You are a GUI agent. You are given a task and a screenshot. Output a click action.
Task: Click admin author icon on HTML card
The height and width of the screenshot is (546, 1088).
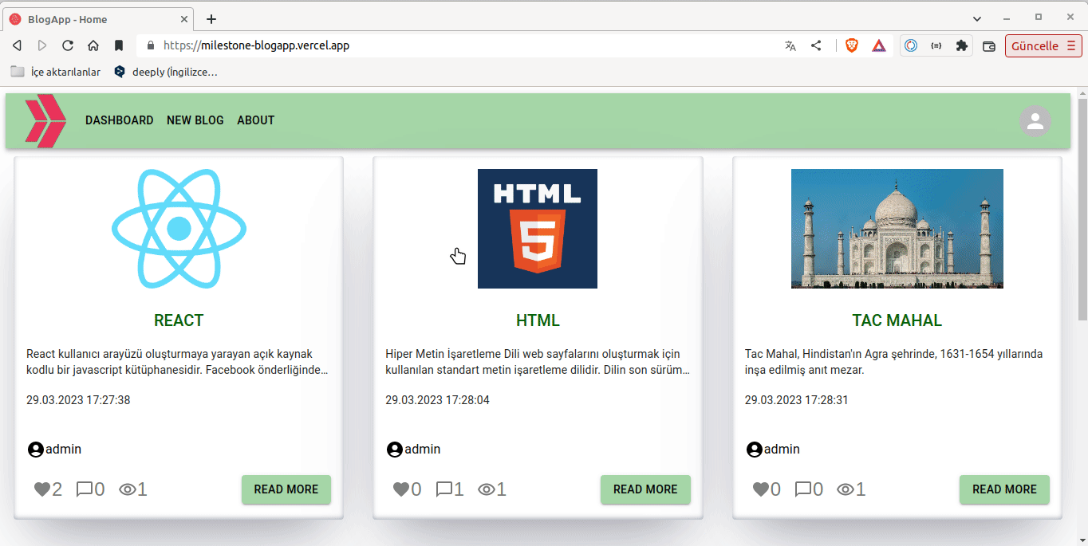coord(394,450)
